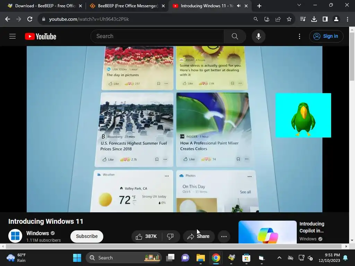Open Chrome downloads icon

click(x=314, y=19)
